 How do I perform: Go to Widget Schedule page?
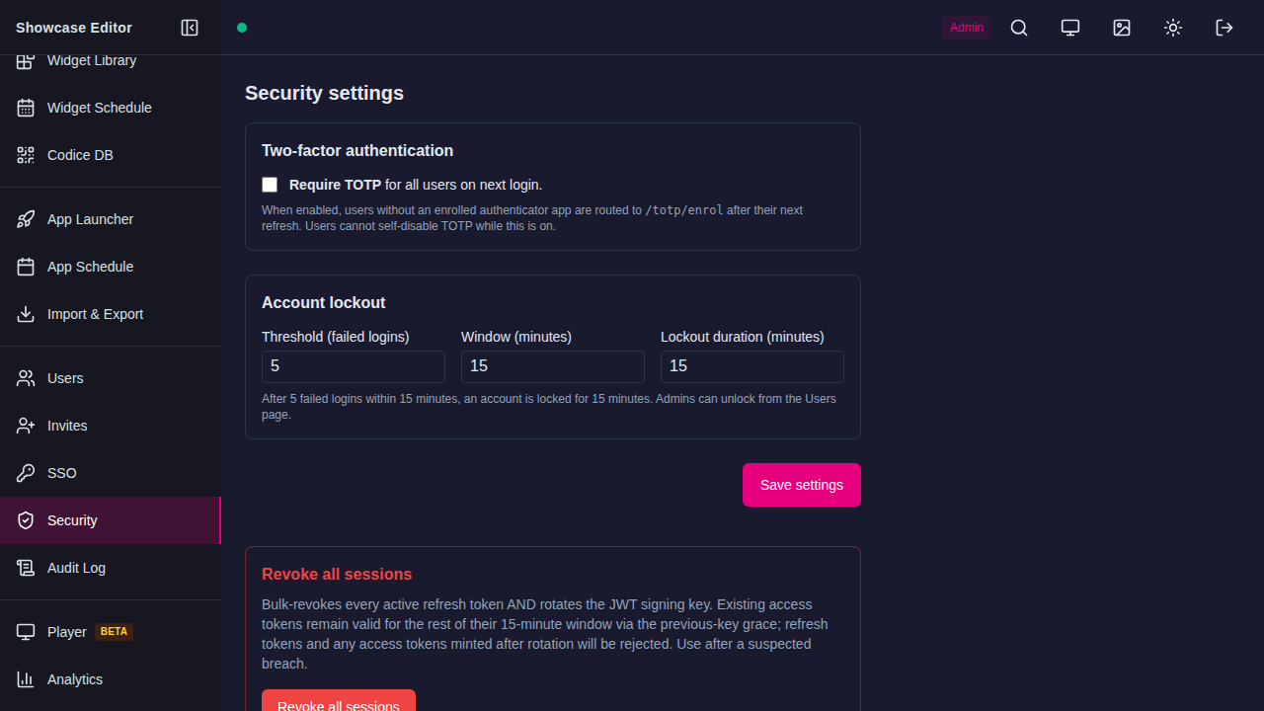pyautogui.click(x=111, y=108)
